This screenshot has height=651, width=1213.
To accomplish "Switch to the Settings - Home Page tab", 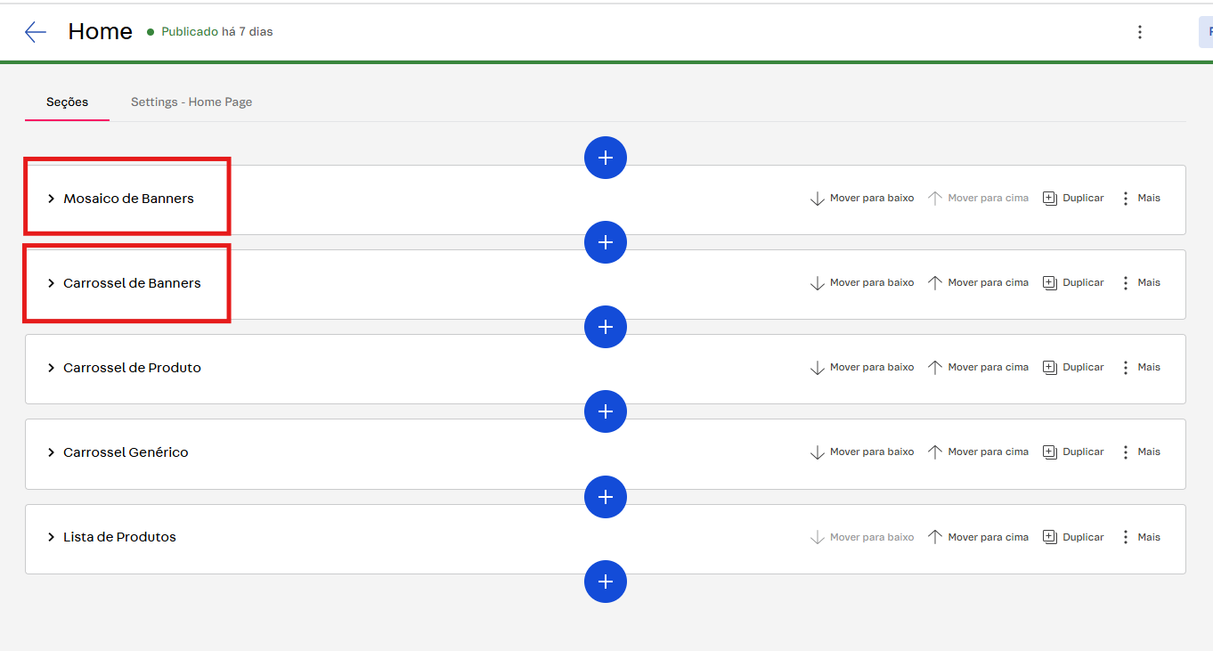I will pyautogui.click(x=191, y=102).
